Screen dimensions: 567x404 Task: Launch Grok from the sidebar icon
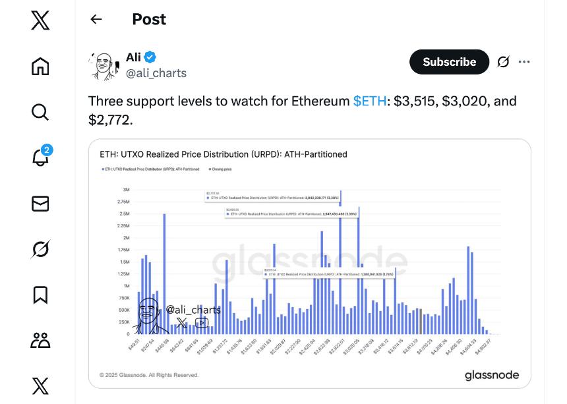[40, 249]
